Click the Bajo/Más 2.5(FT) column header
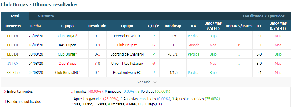The image size is (292, 109). click(x=213, y=26)
